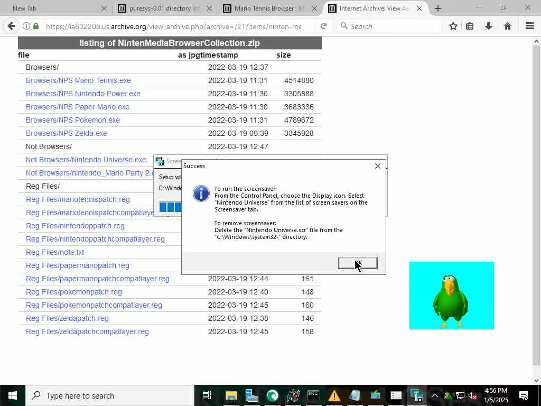Screen dimensions: 541x406
Task: Open Reg Files/note.txt link
Action: [55, 252]
